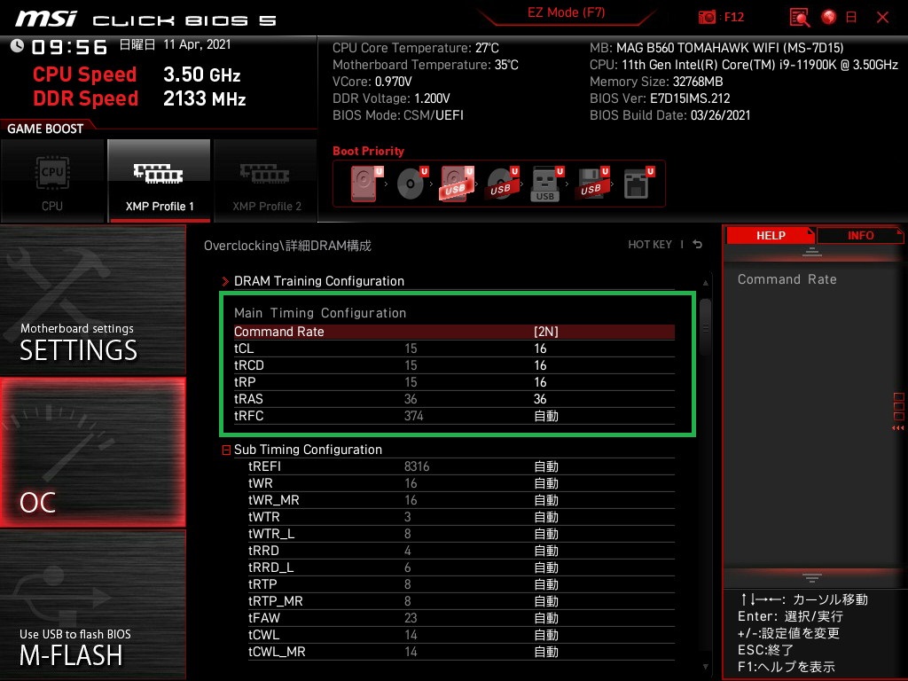Close the BIOS with the X icon
Viewport: 908px width, 681px height.
tap(882, 18)
